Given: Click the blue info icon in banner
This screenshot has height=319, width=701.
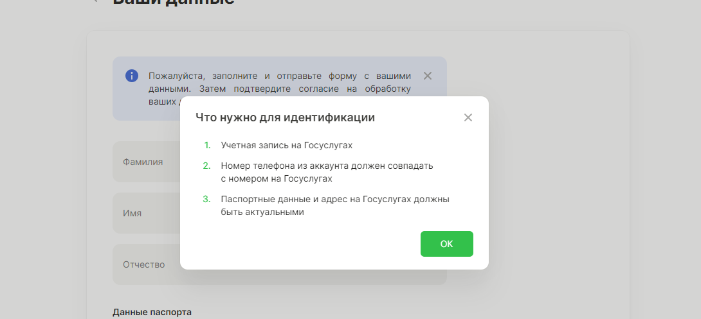Looking at the screenshot, I should [131, 76].
